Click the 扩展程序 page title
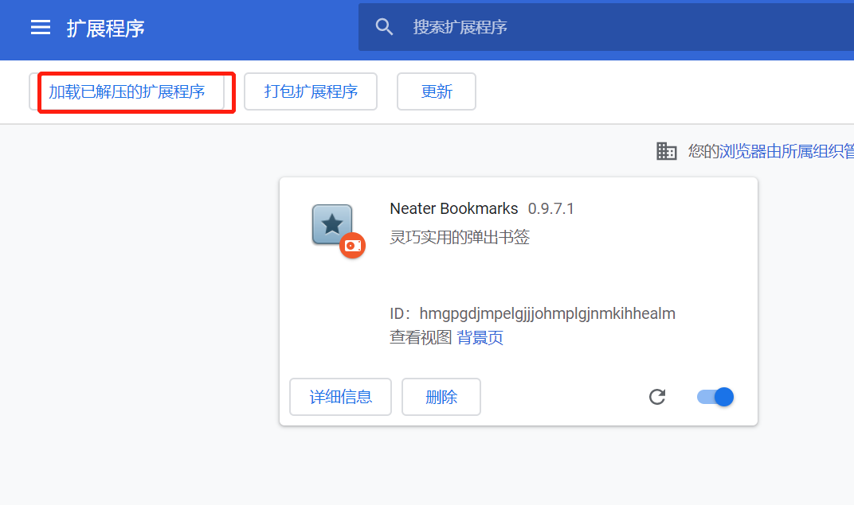Viewport: 854px width, 505px height. [x=106, y=29]
